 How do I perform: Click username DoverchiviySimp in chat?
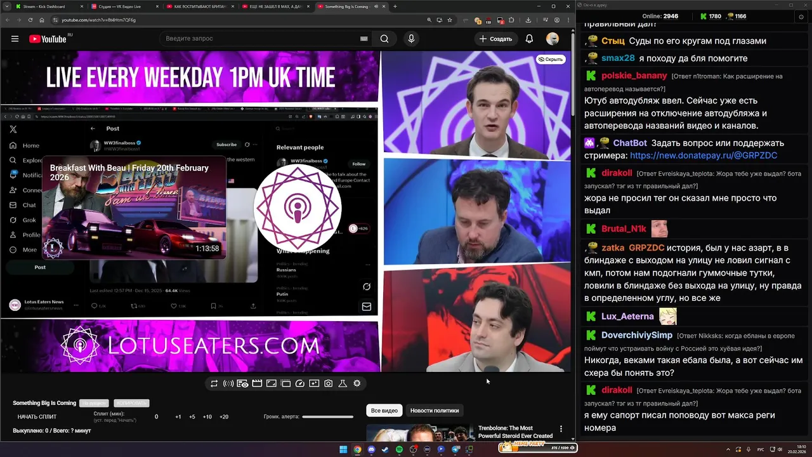[x=637, y=335]
